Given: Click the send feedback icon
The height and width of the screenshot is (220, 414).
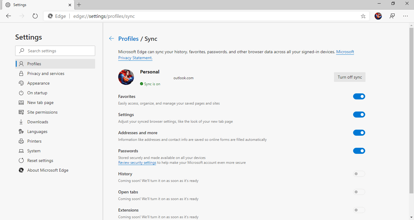Looking at the screenshot, I should pos(392,16).
